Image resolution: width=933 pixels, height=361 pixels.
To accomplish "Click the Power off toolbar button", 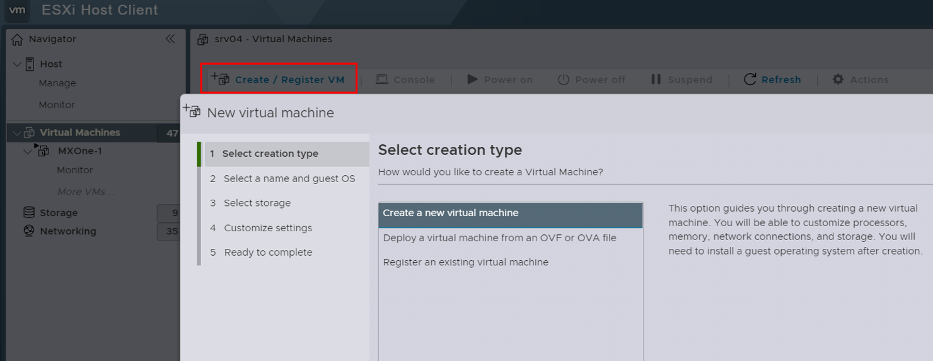I will click(x=591, y=79).
